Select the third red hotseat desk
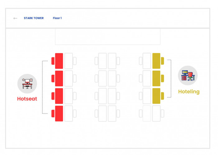Viewport: 218px width, 155px height. pos(59,96)
